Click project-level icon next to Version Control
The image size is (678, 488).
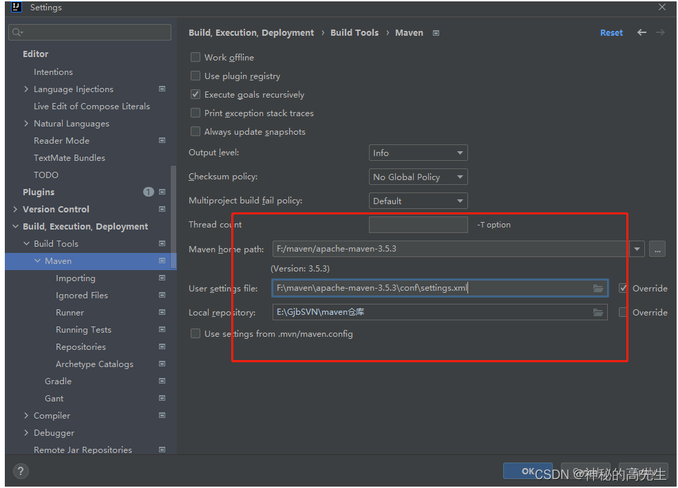pos(162,209)
